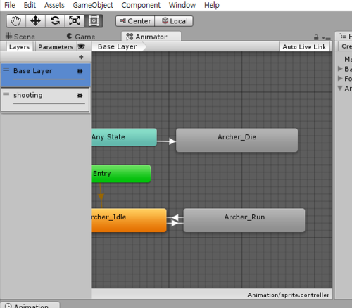This screenshot has width=352, height=308.
Task: Select the Move tool
Action: 35,21
